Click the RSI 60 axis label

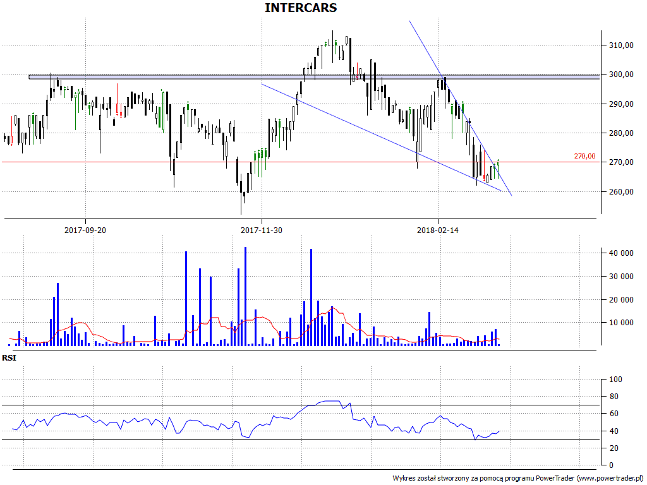(614, 414)
